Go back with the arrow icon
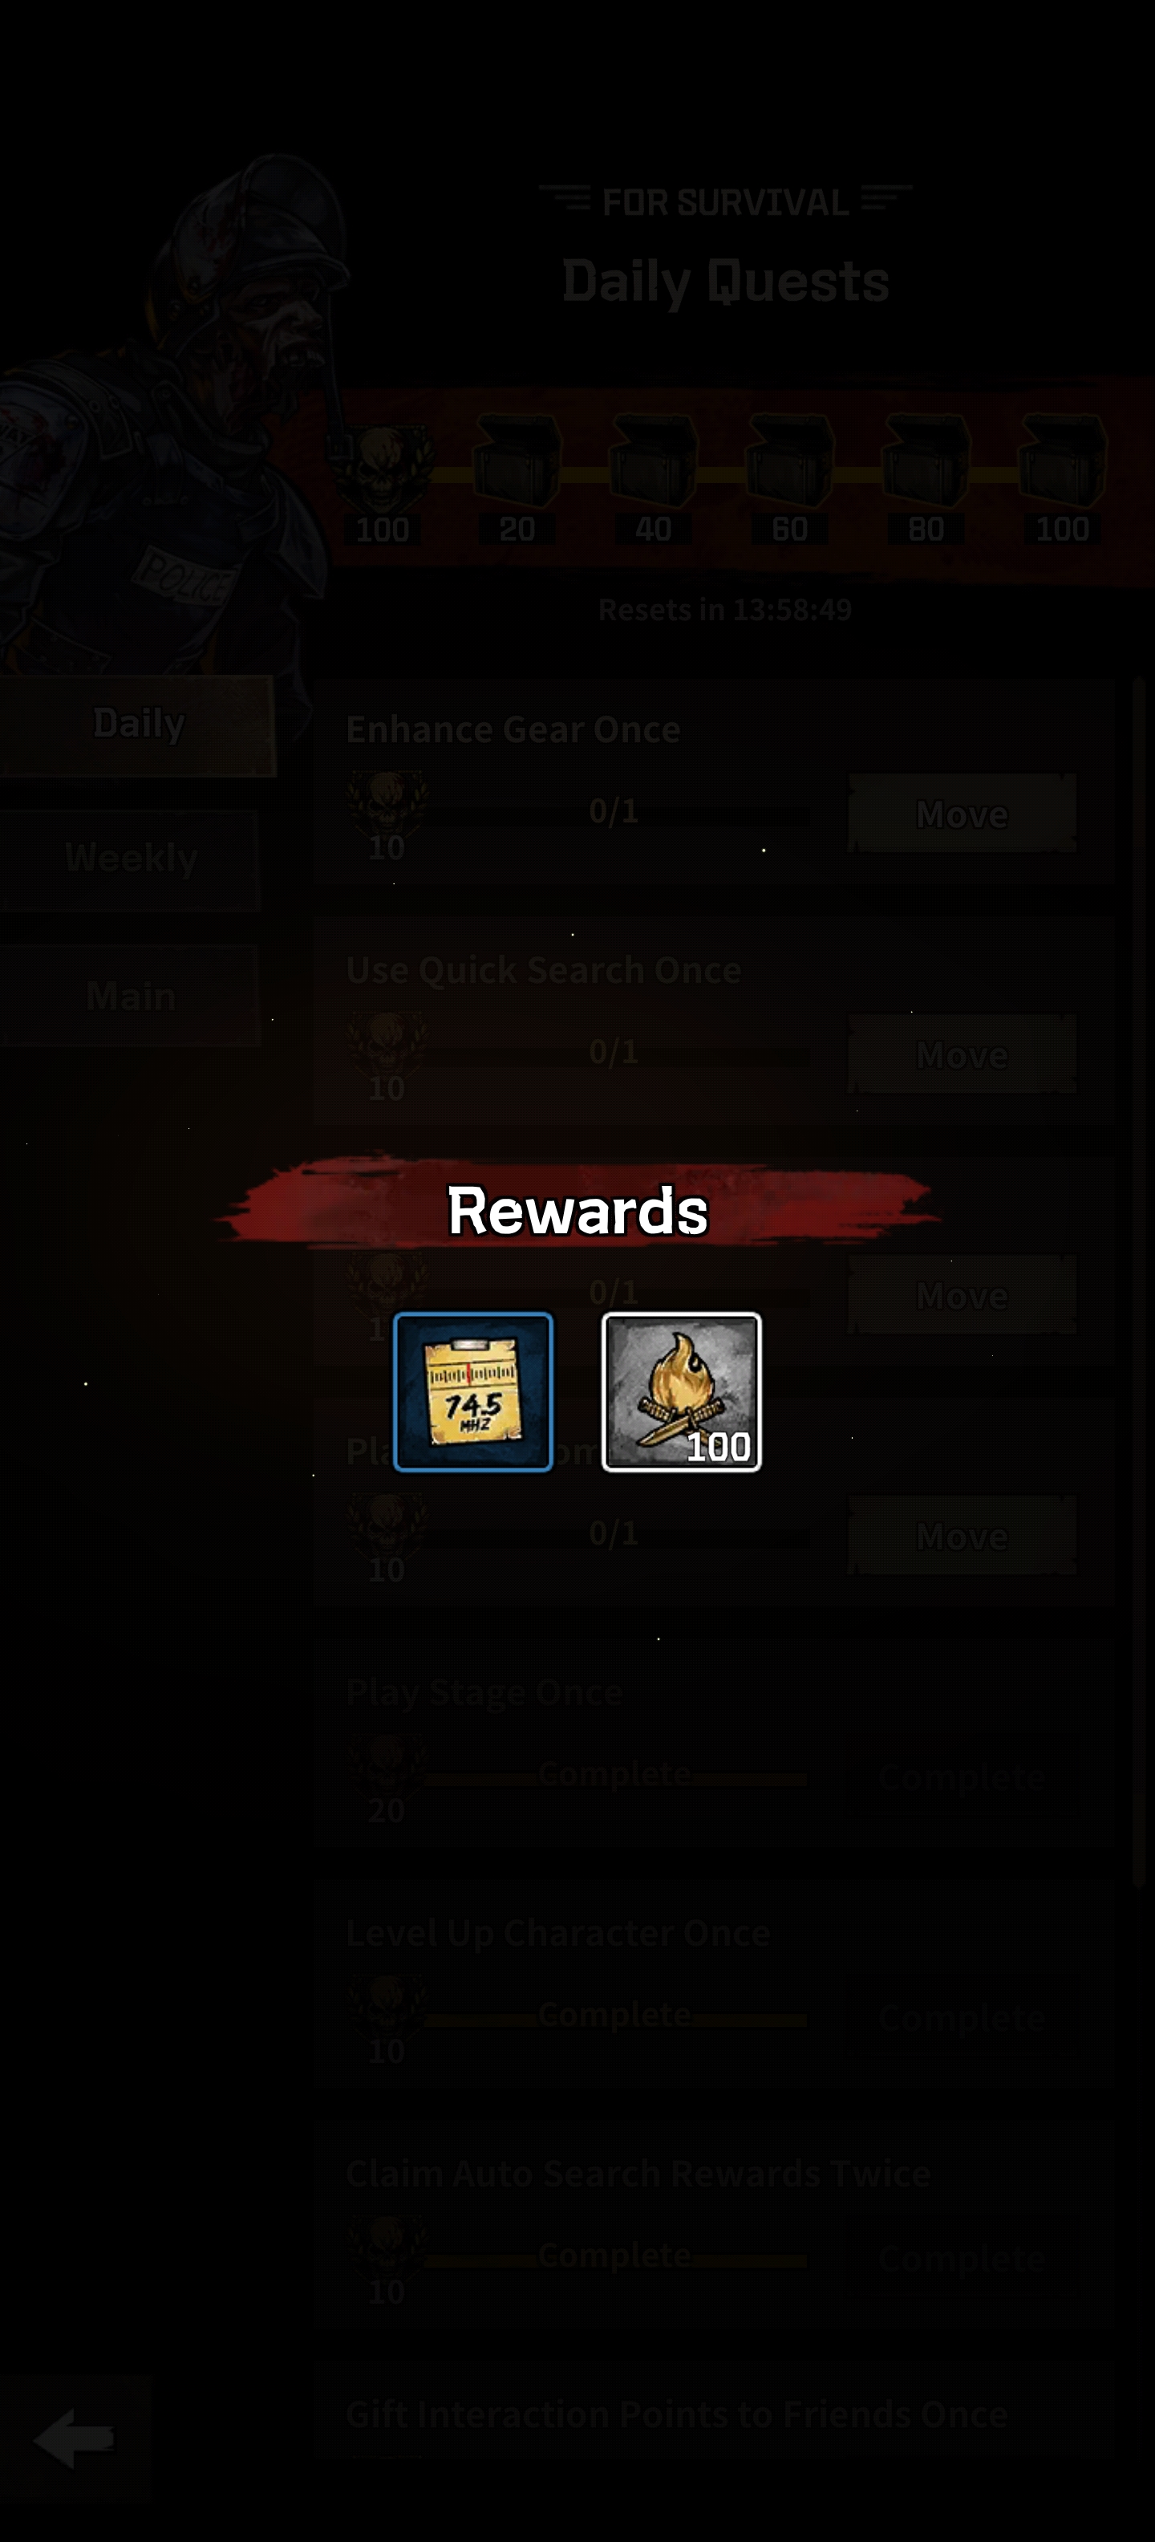The height and width of the screenshot is (2542, 1155). (x=74, y=2438)
